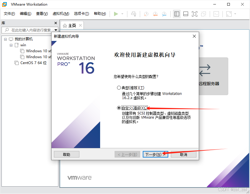Close the 库 library panel

[x=56, y=23]
